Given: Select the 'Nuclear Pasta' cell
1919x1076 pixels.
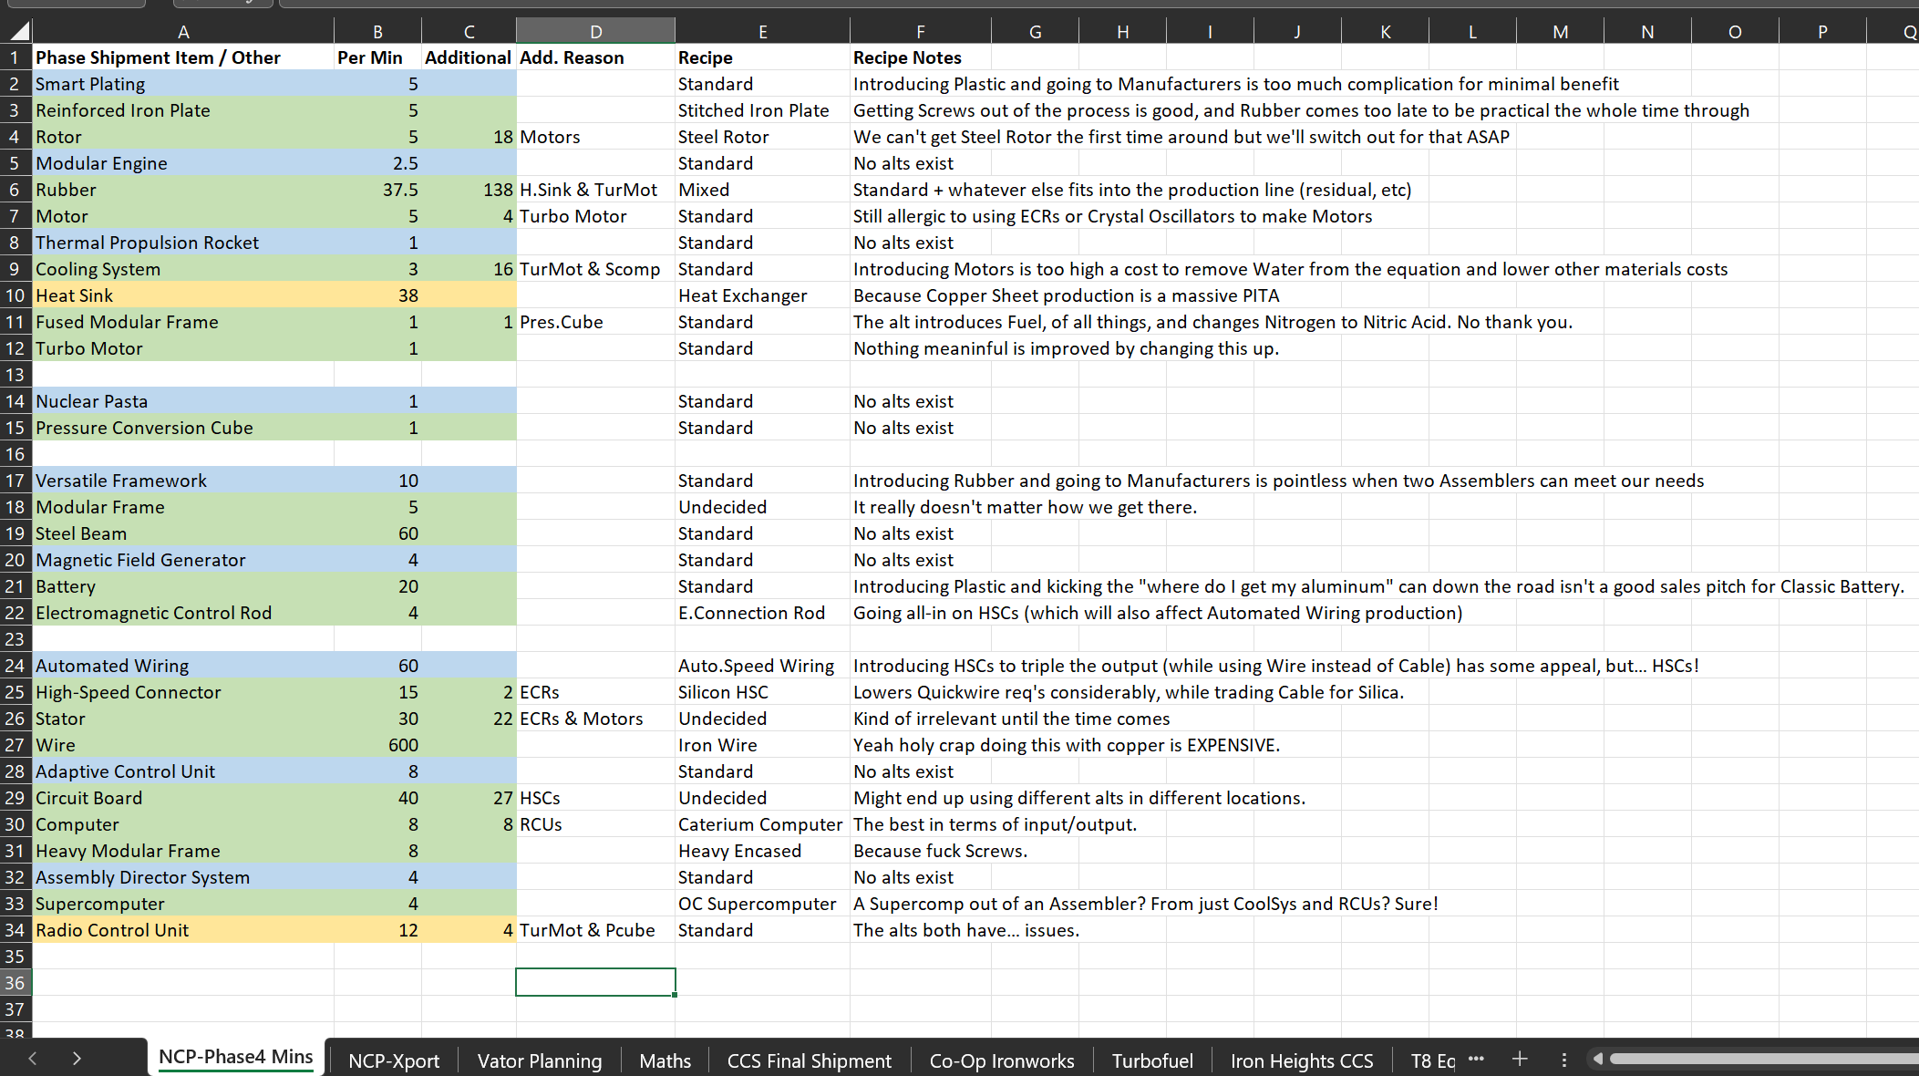Looking at the screenshot, I should coord(183,401).
